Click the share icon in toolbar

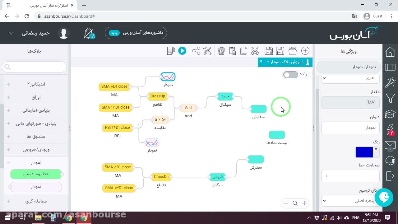coord(196,51)
